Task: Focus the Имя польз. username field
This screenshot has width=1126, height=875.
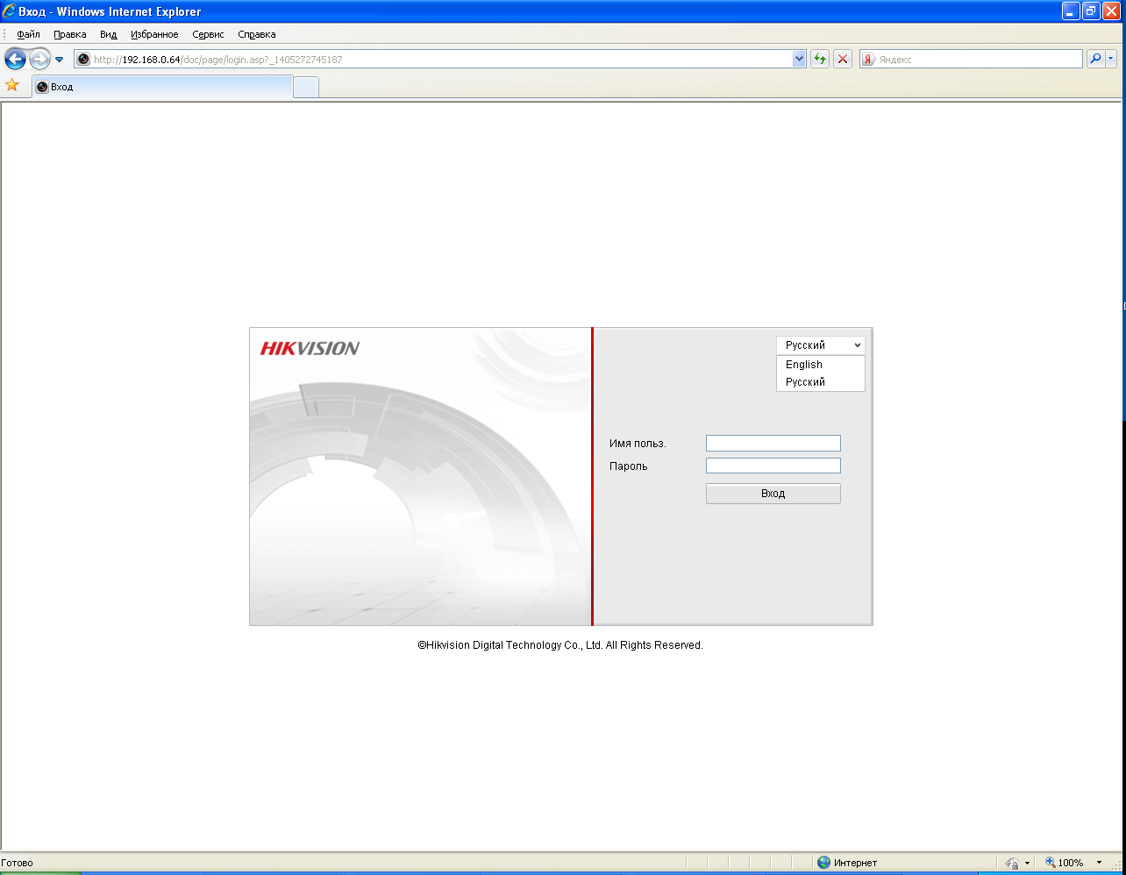Action: (773, 444)
